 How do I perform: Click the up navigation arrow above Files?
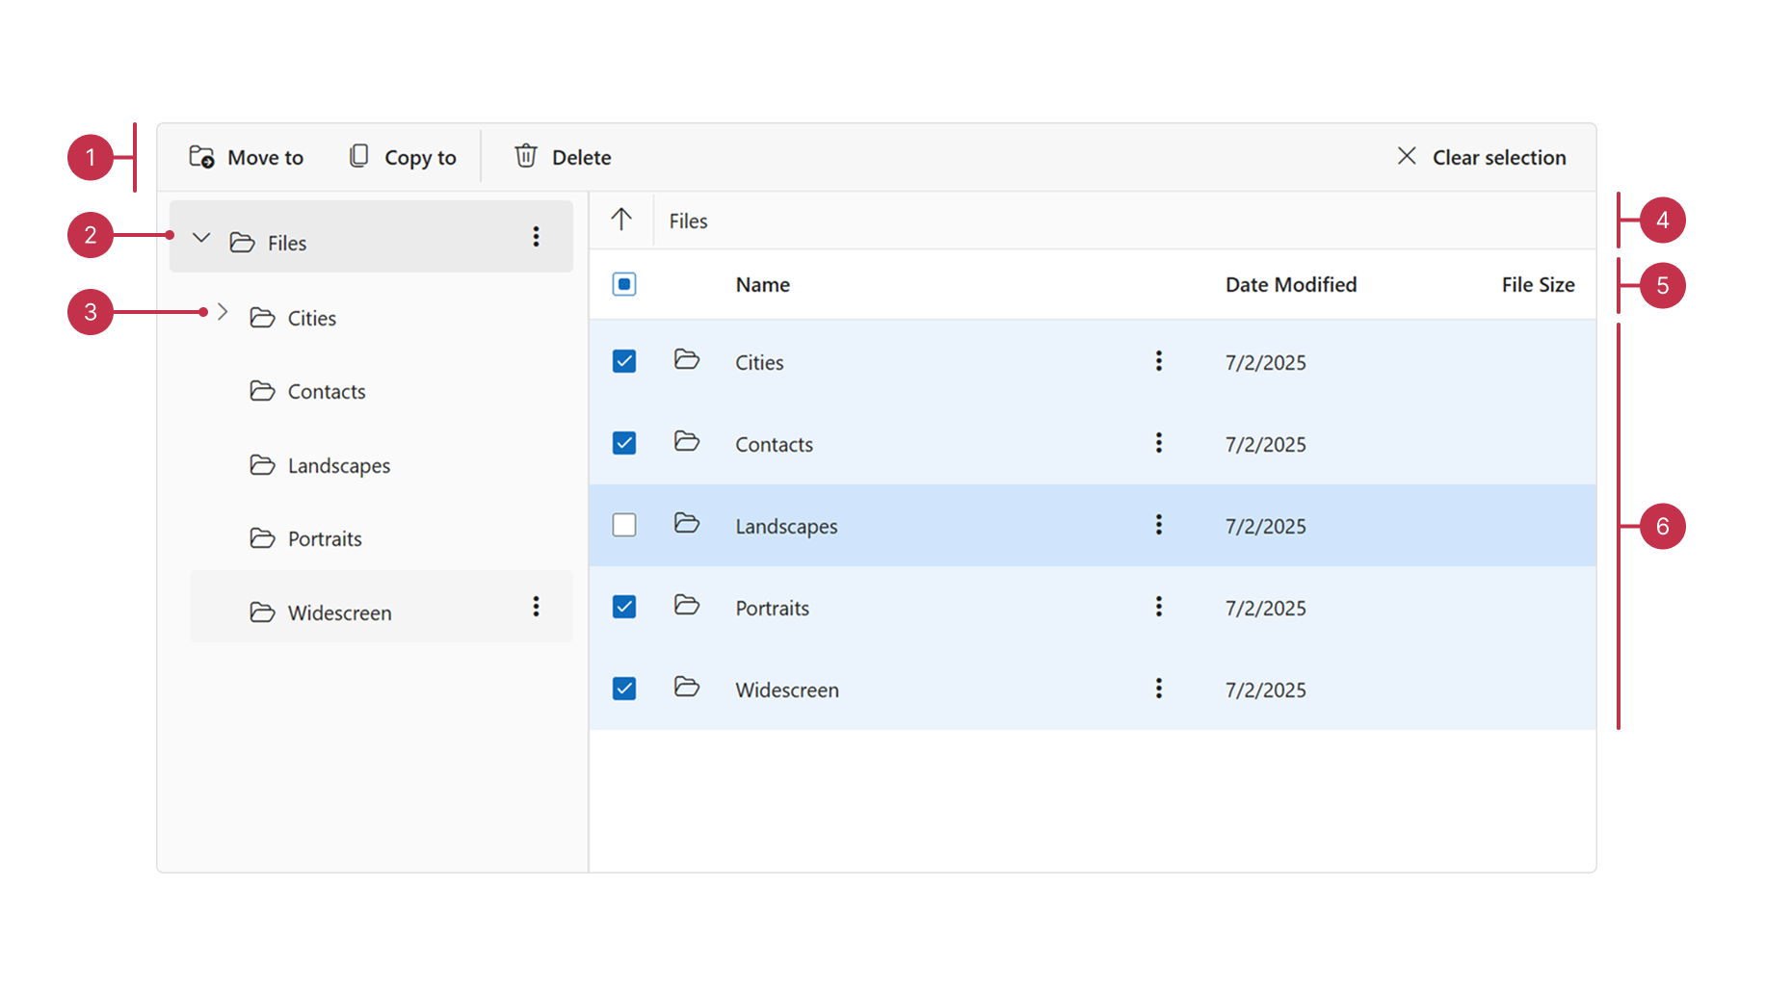(620, 220)
